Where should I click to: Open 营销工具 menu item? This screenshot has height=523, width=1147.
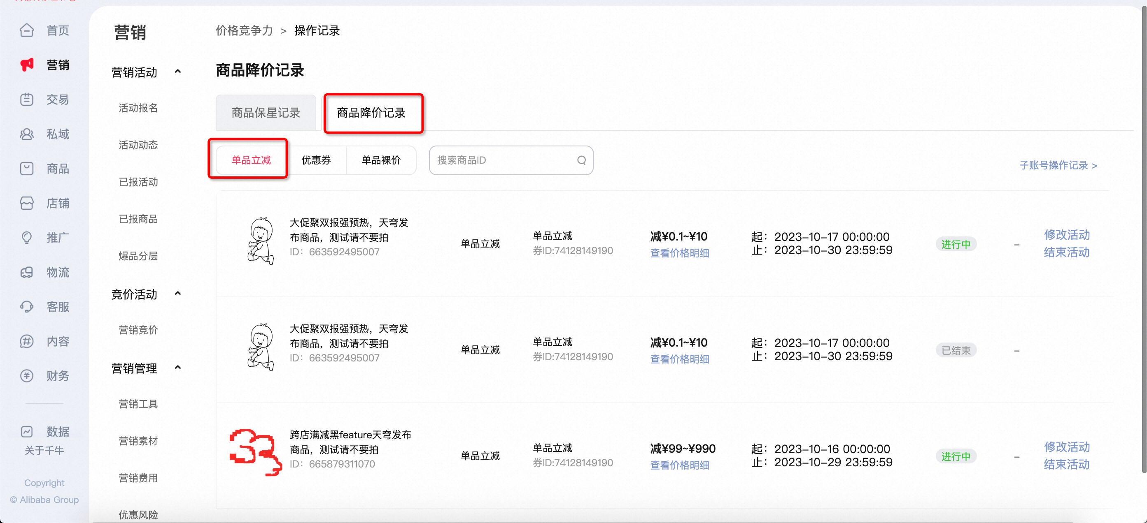pos(138,404)
